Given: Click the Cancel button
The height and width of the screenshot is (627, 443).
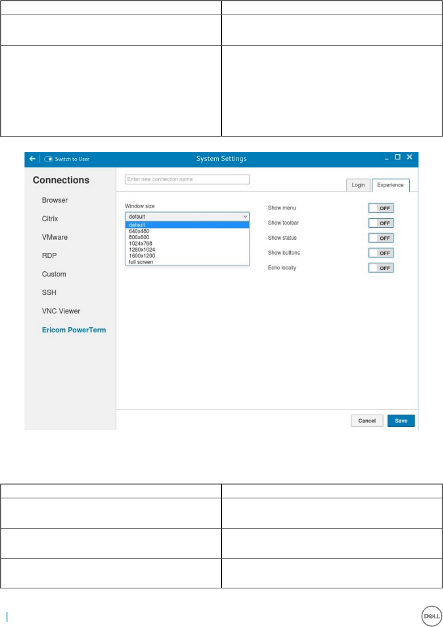Looking at the screenshot, I should 367,421.
